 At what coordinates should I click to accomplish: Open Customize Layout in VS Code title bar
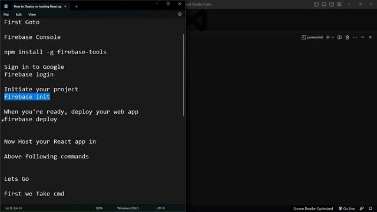click(339, 4)
